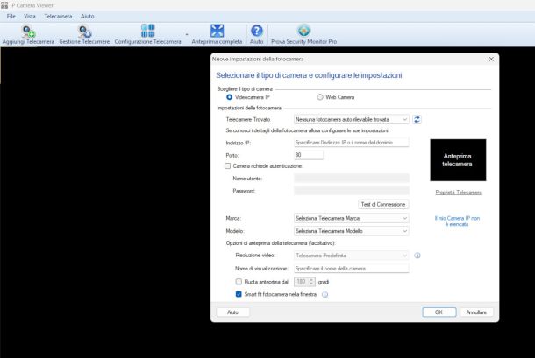Click Prova Security Monitor Pro icon

tap(303, 32)
